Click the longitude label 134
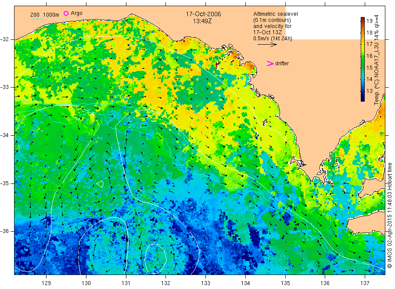The height and width of the screenshot is (289, 395). coord(245,283)
